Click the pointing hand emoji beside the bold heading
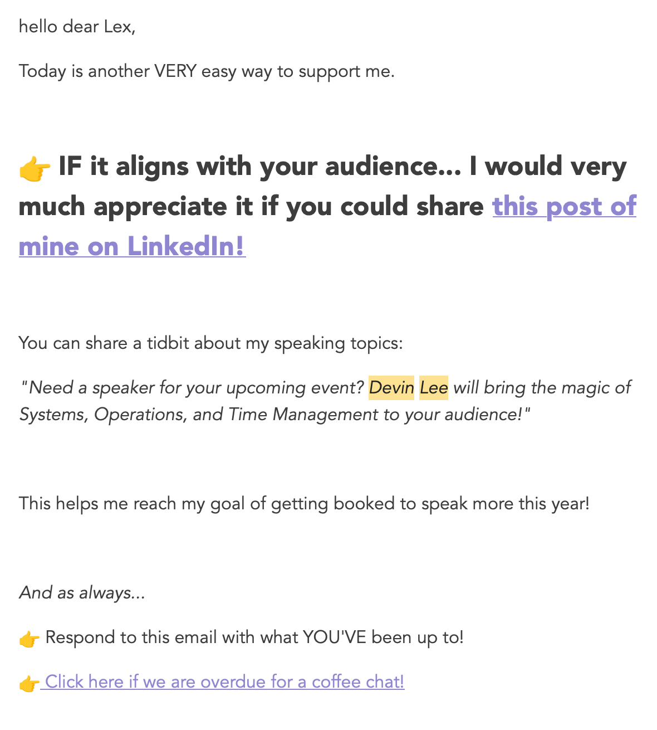This screenshot has height=730, width=657. 35,168
